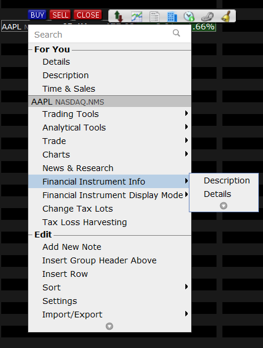
Task: Click the blue building company icon
Action: 172,16
